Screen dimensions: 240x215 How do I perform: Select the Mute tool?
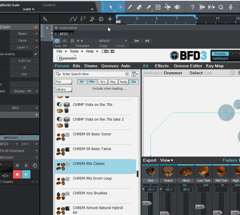coord(158,7)
